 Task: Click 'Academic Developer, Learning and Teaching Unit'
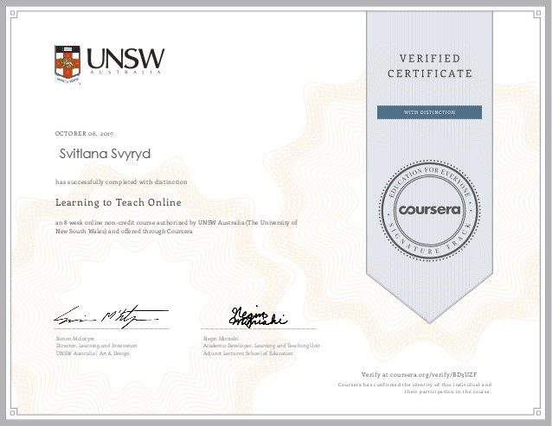click(x=261, y=346)
